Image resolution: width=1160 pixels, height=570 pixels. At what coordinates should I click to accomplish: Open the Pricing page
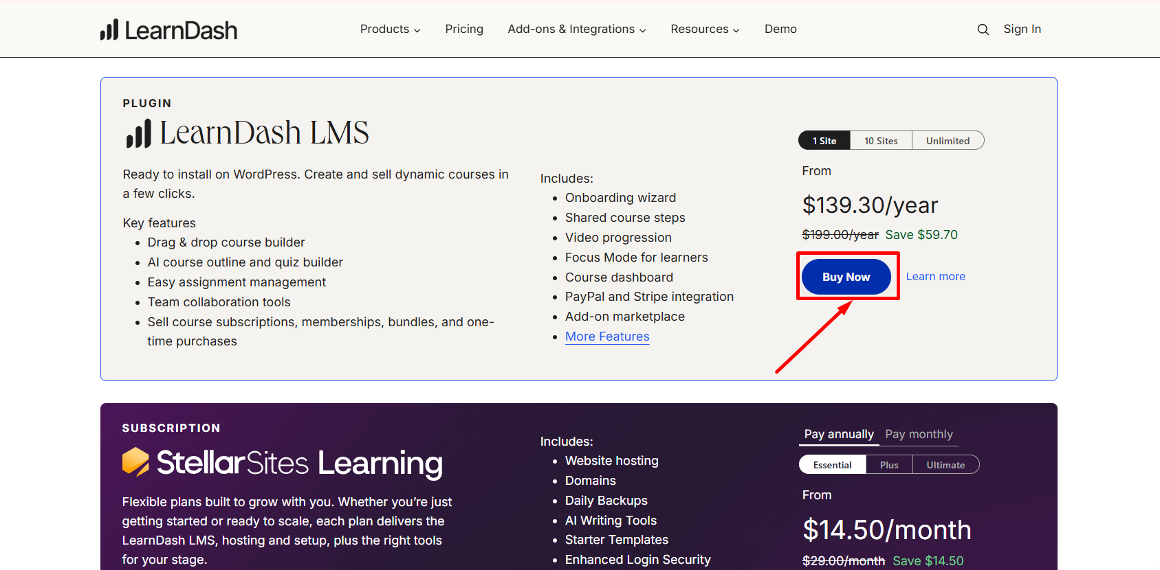pos(464,29)
